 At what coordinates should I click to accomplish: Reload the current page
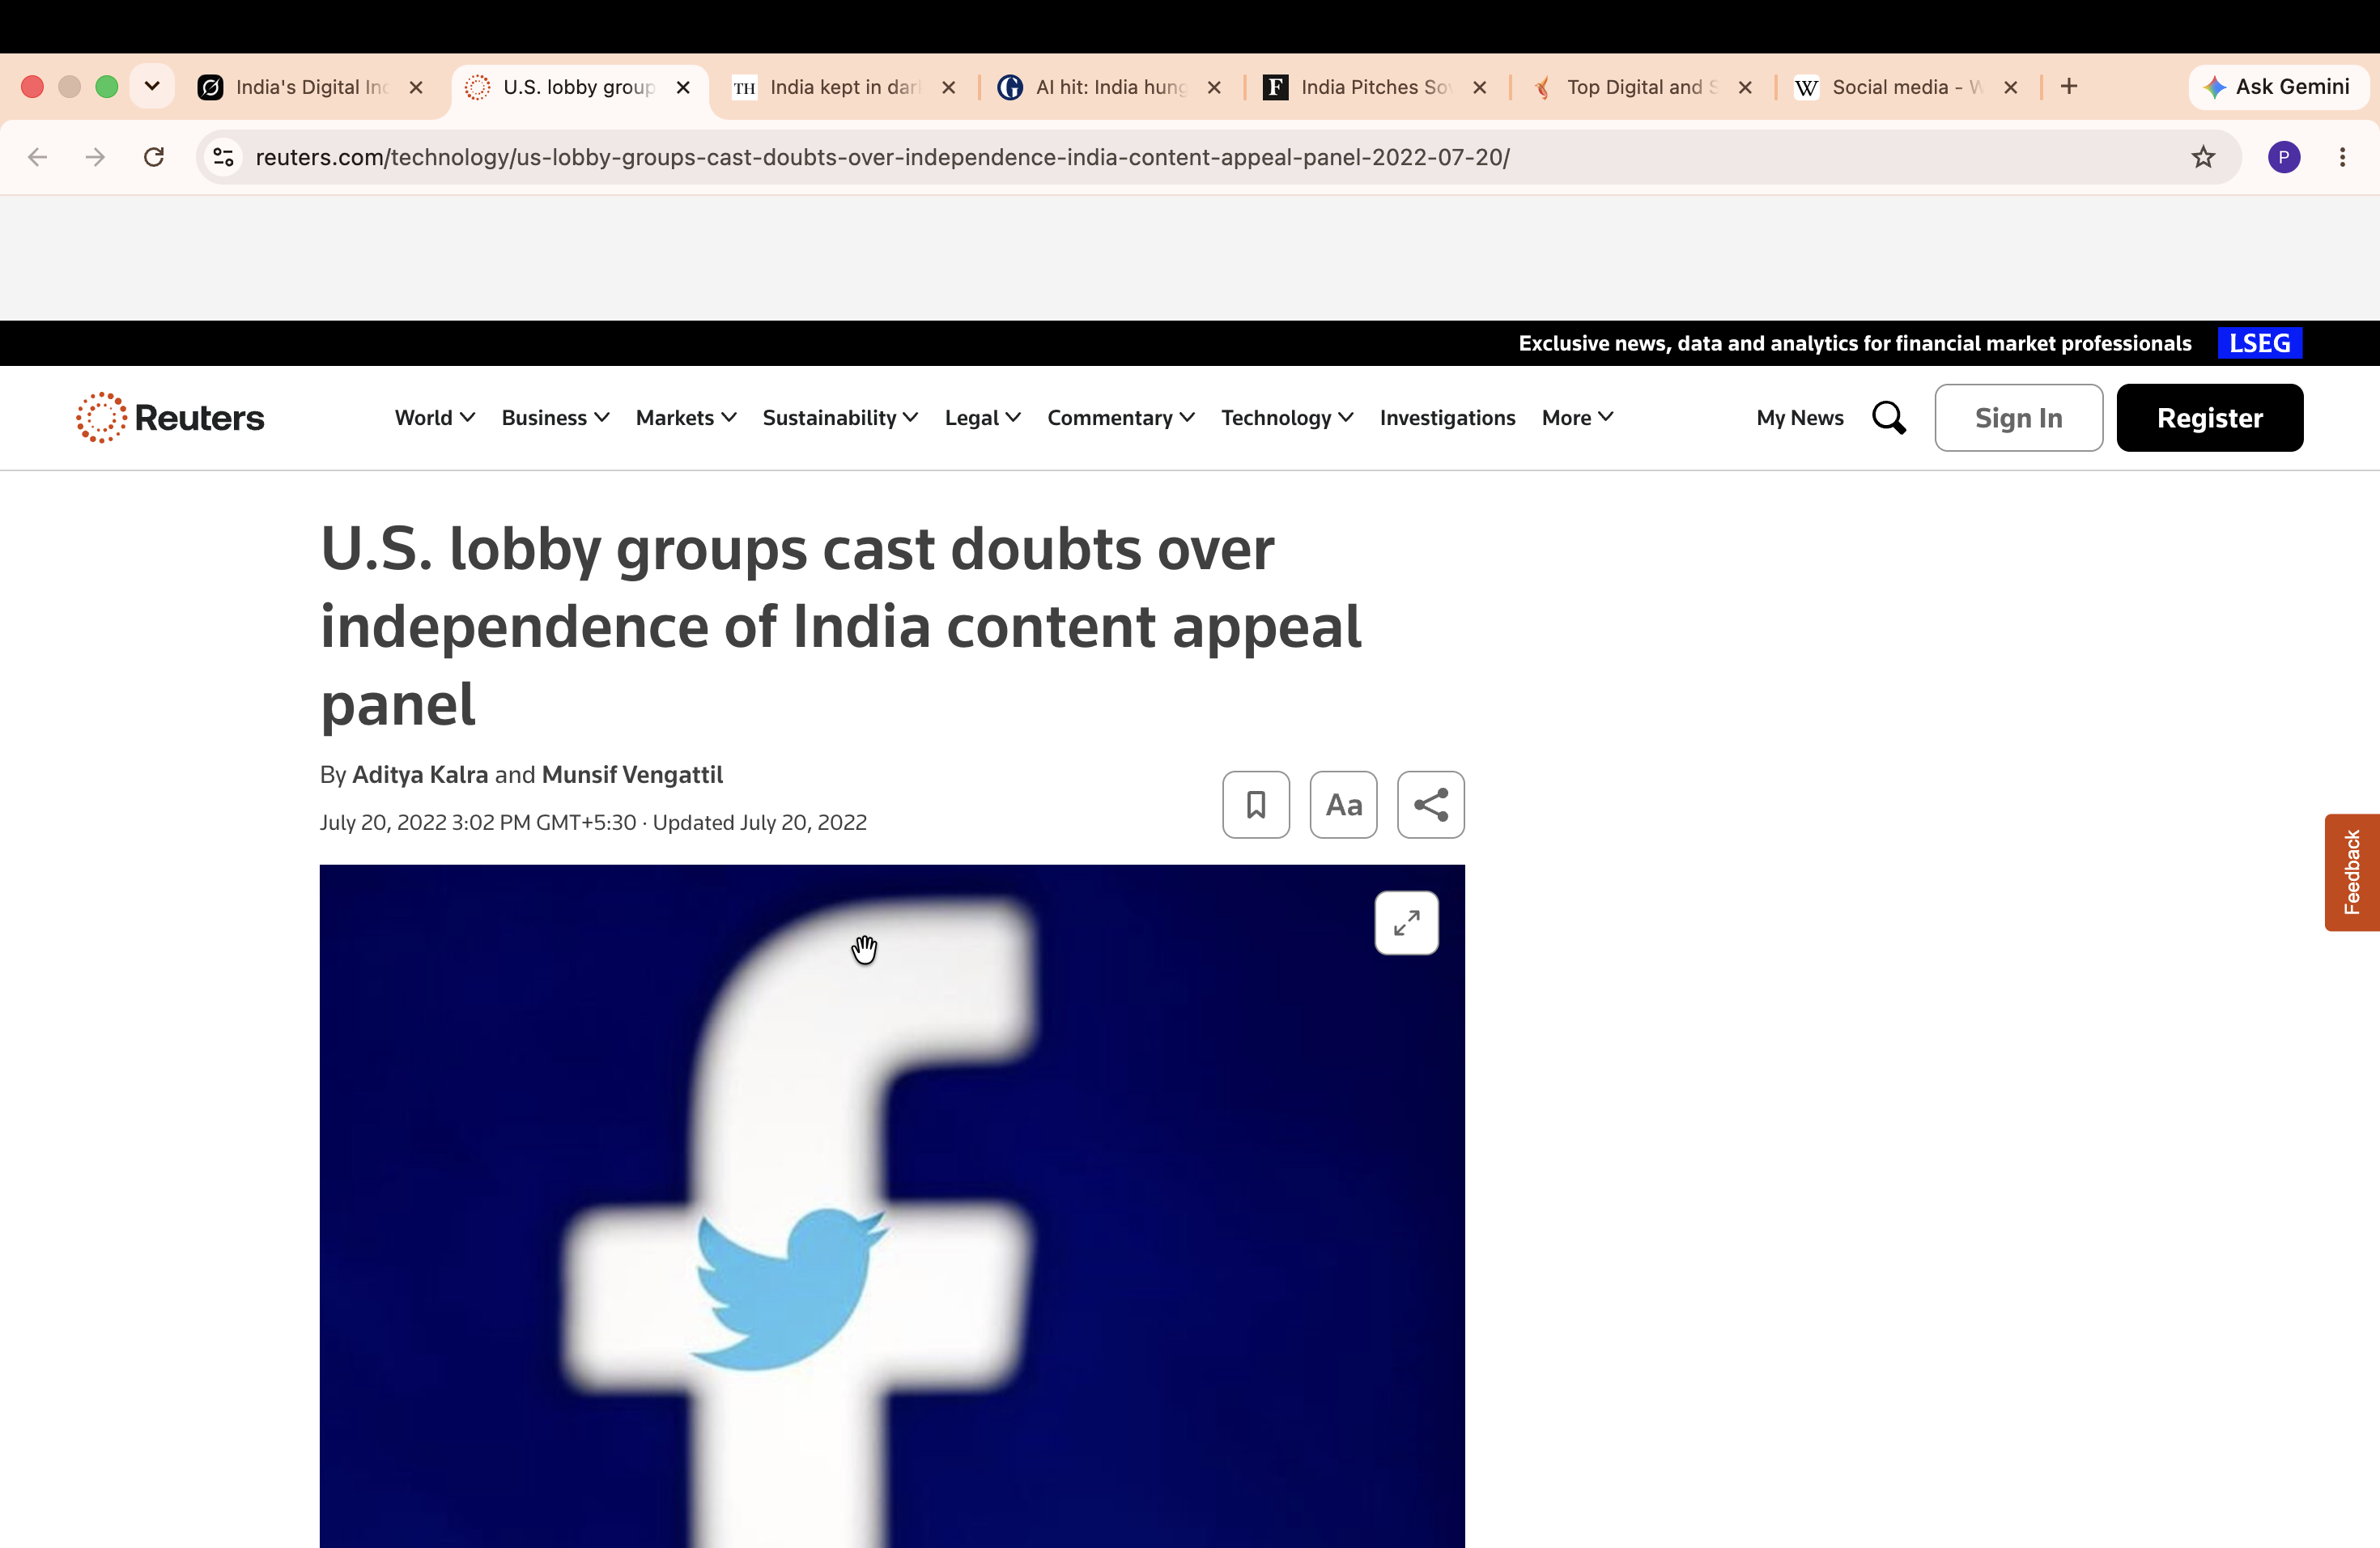click(x=154, y=157)
